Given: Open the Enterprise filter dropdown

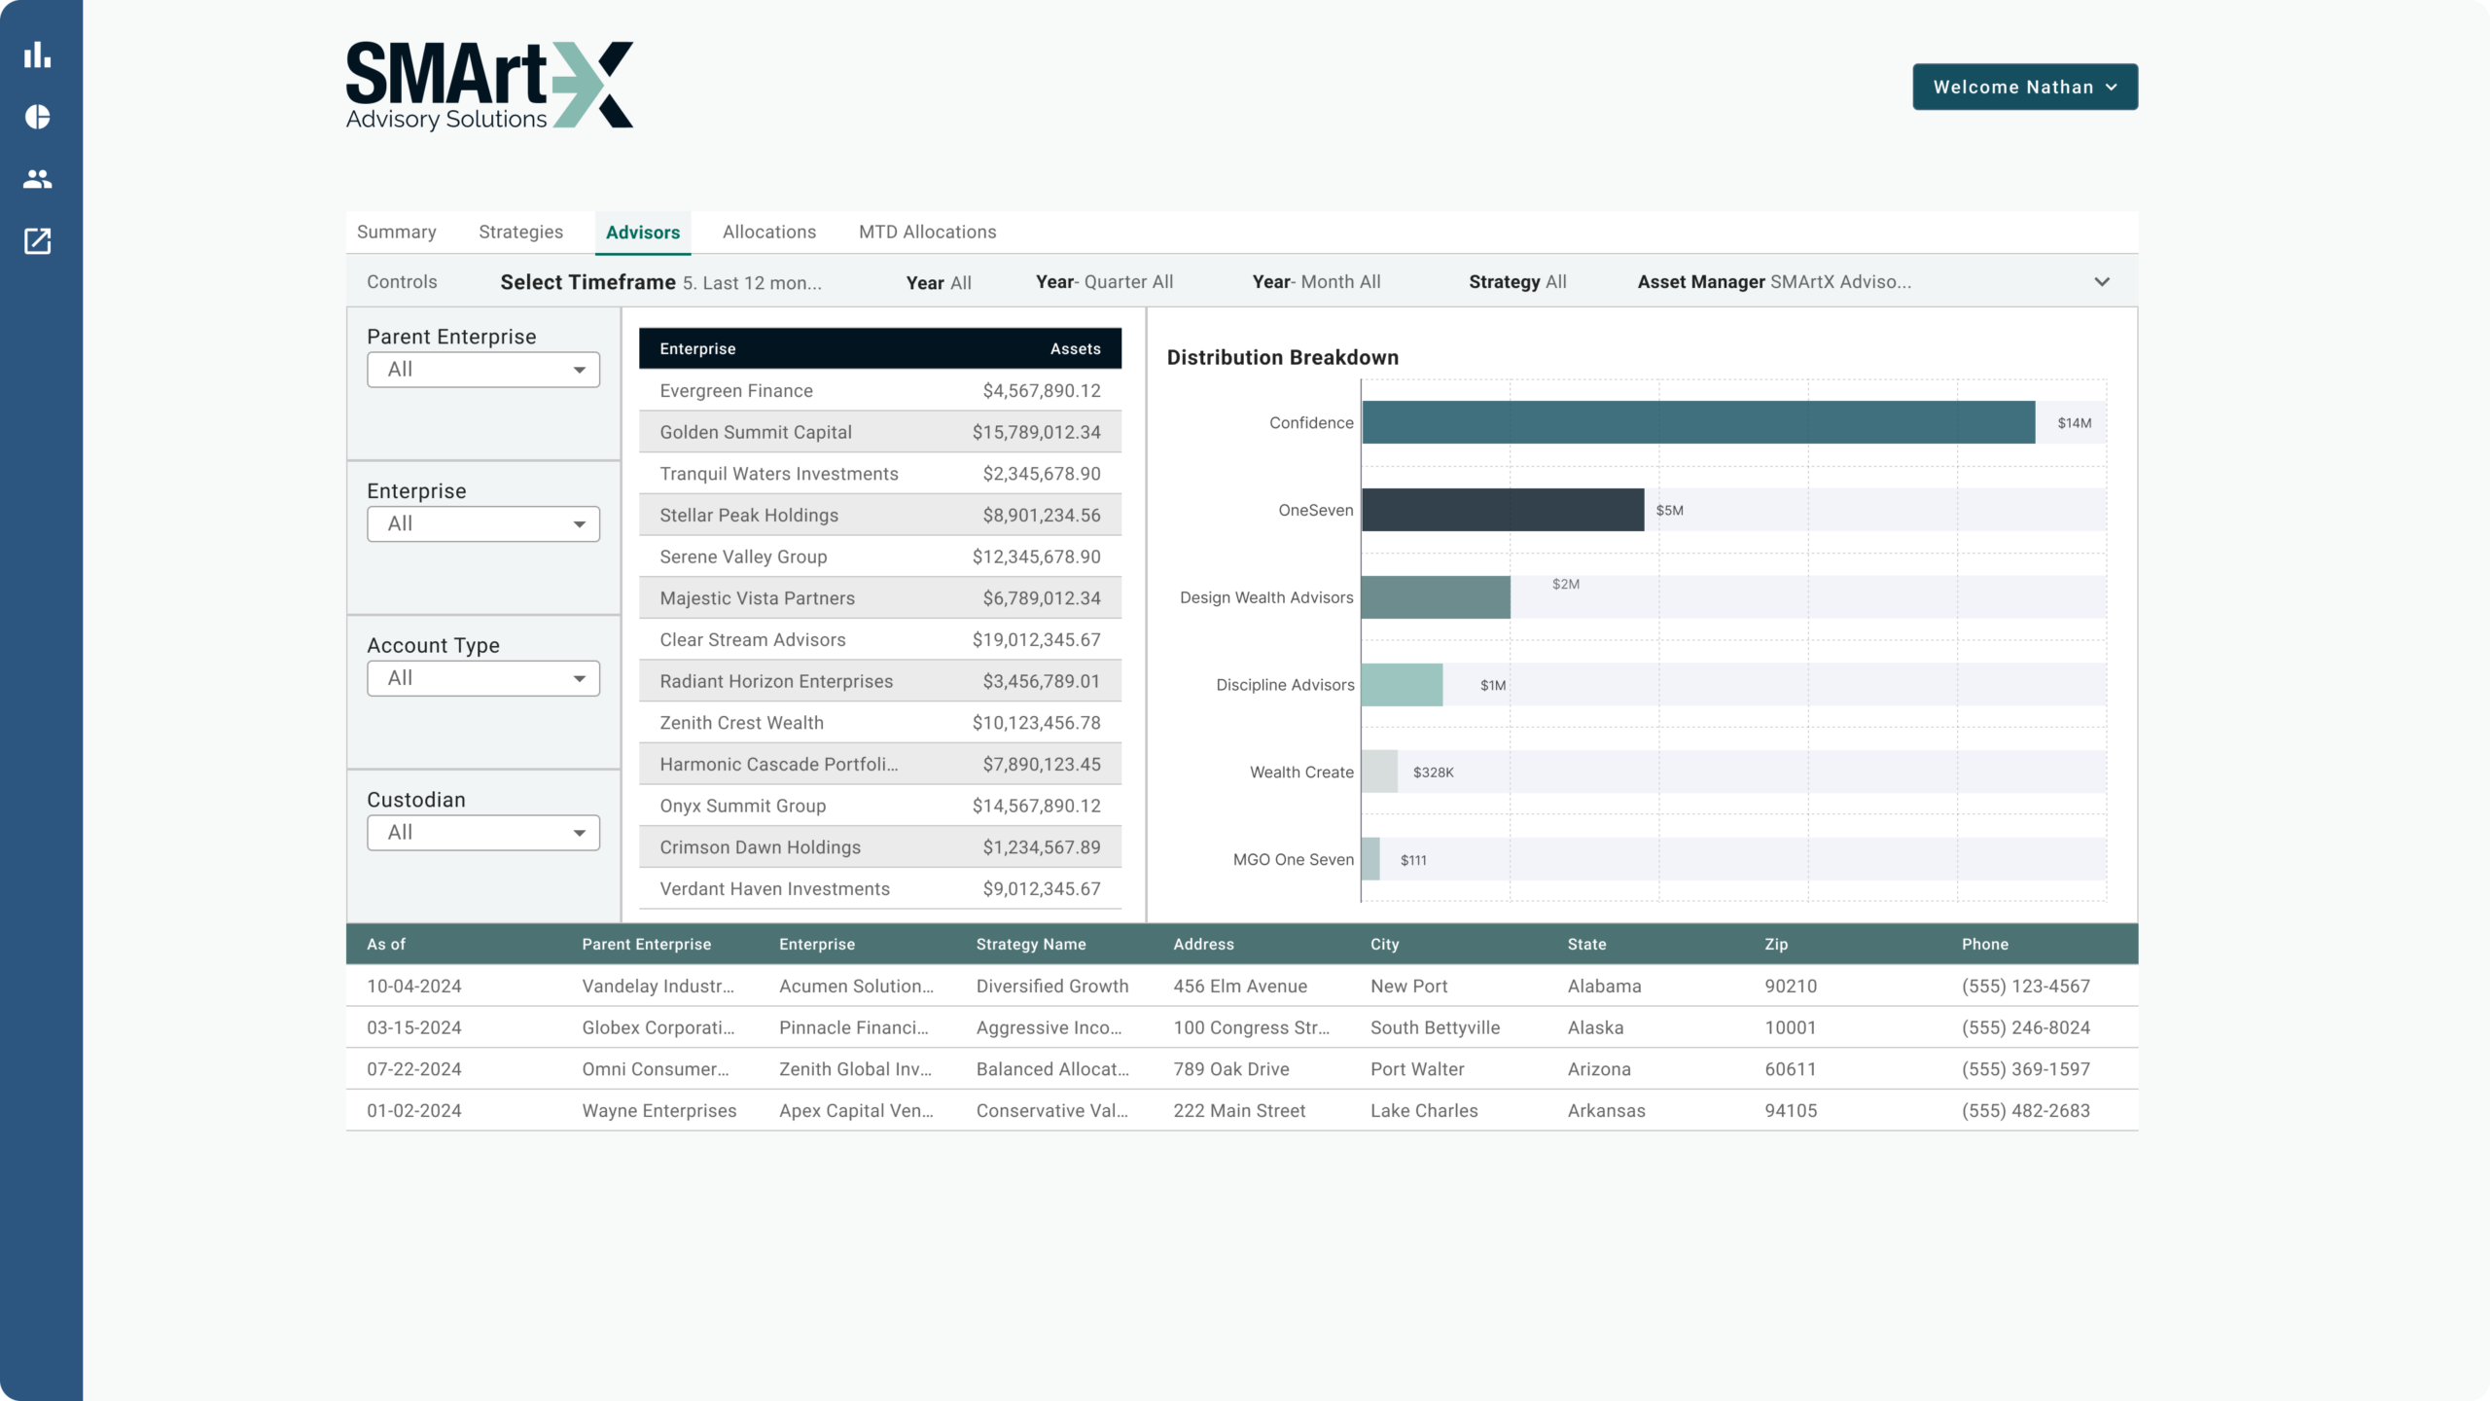Looking at the screenshot, I should [482, 523].
